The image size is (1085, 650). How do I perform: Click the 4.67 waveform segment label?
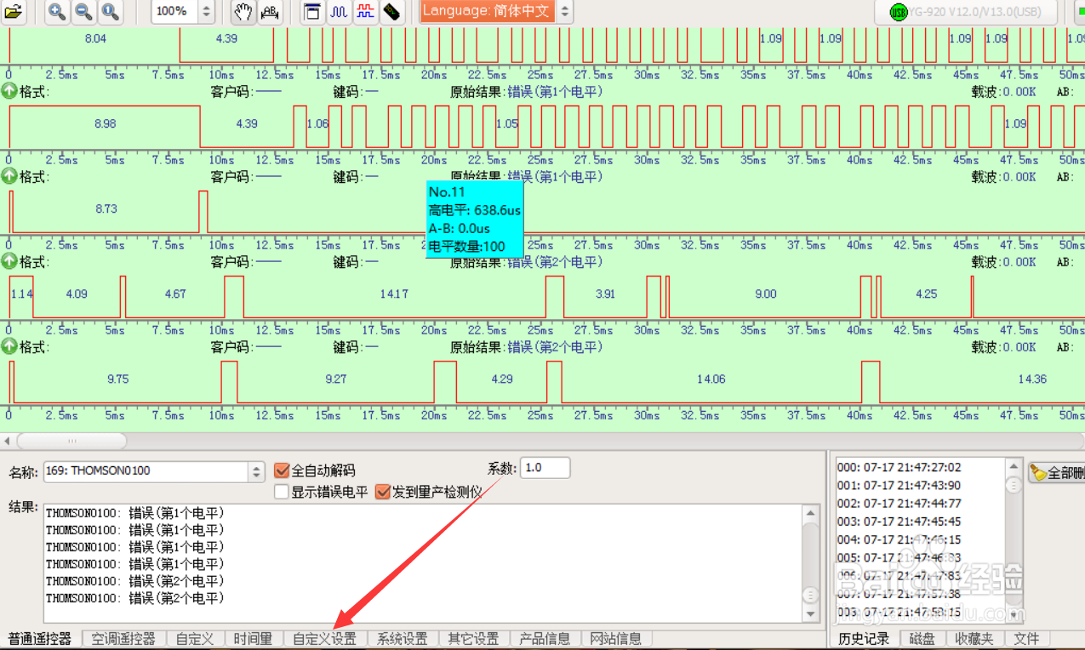(175, 294)
